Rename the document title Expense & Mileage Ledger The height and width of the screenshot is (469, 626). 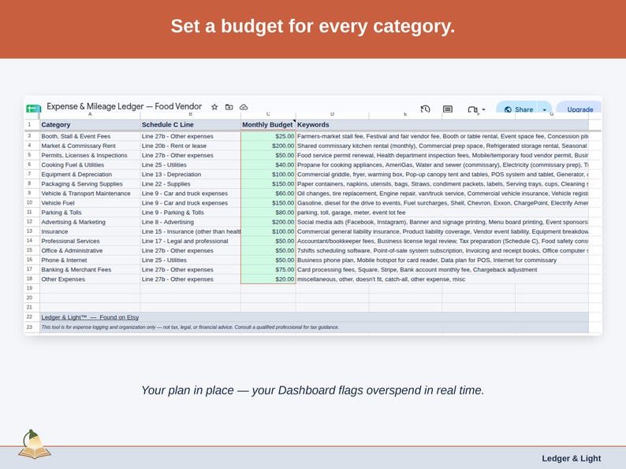(x=124, y=106)
